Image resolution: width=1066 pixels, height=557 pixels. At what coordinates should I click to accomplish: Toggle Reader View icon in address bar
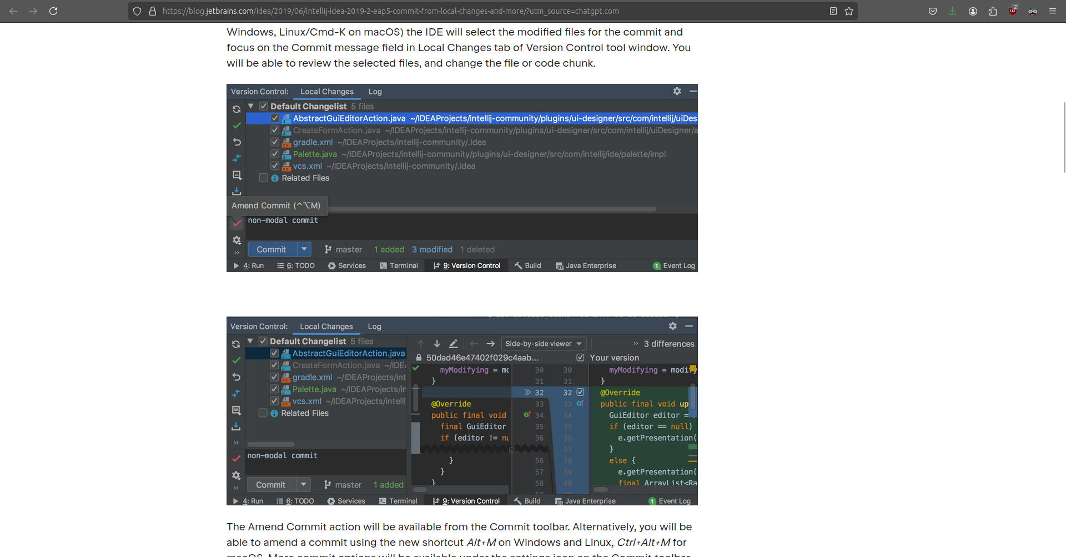click(833, 11)
